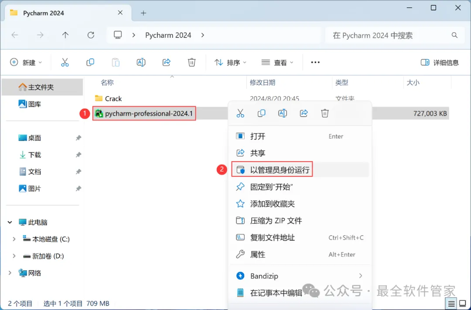Go up one folder level
Image resolution: width=471 pixels, height=310 pixels.
(65, 35)
